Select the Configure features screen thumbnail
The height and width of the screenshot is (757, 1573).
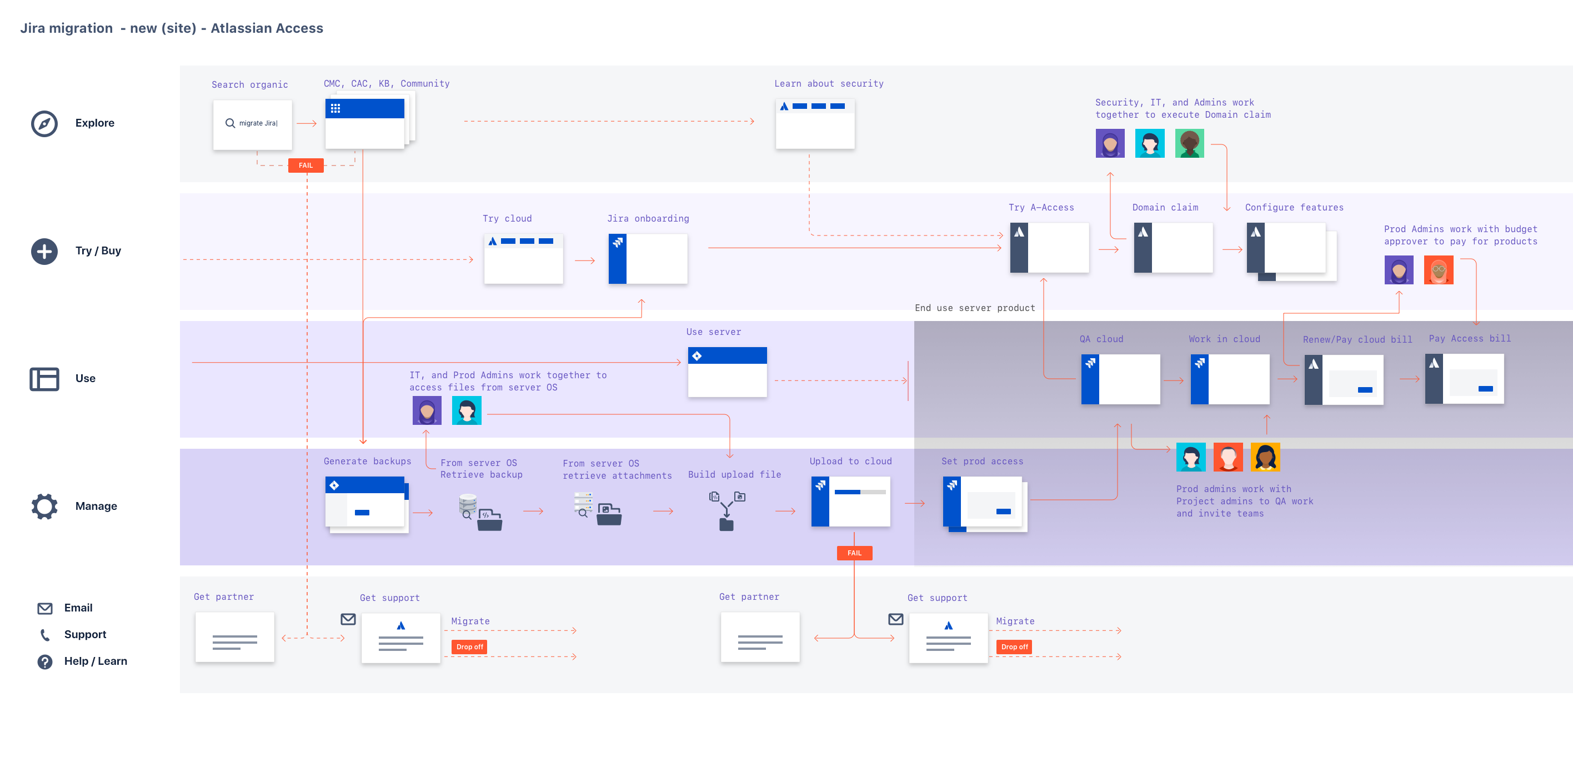(1291, 252)
